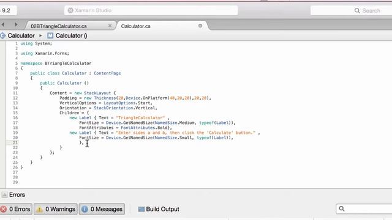Screen dimensions: 392x220
Task: Click the Xamarin Studio logo icon
Action: 70,10
